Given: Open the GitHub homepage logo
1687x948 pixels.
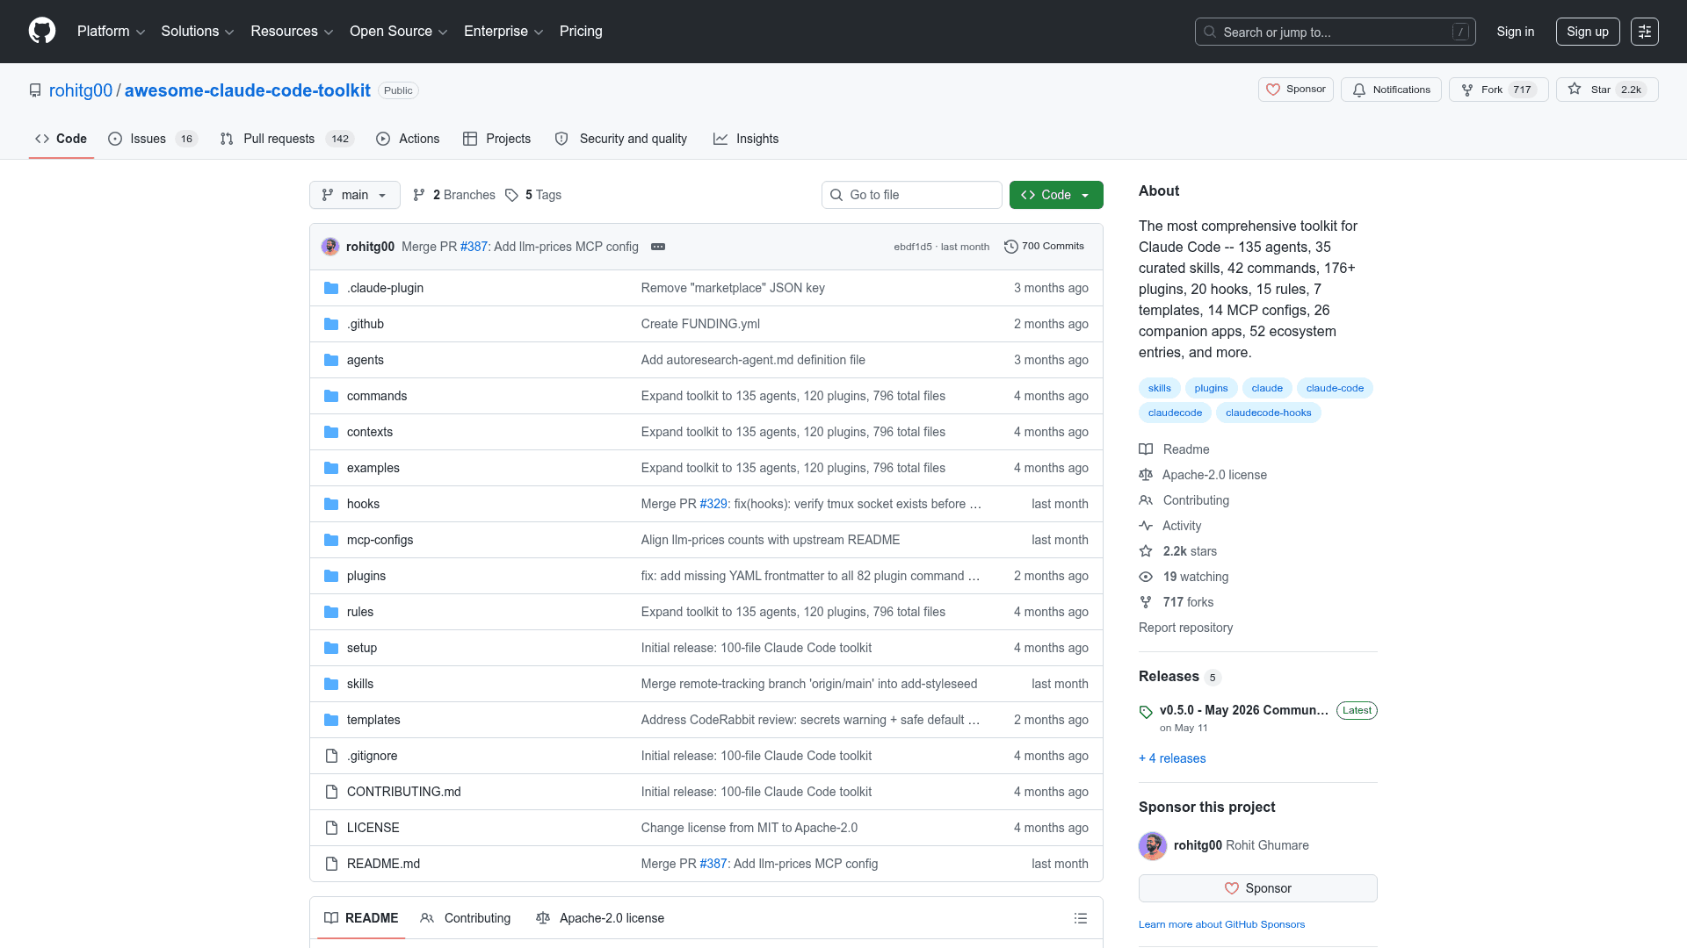Looking at the screenshot, I should pos(42,31).
